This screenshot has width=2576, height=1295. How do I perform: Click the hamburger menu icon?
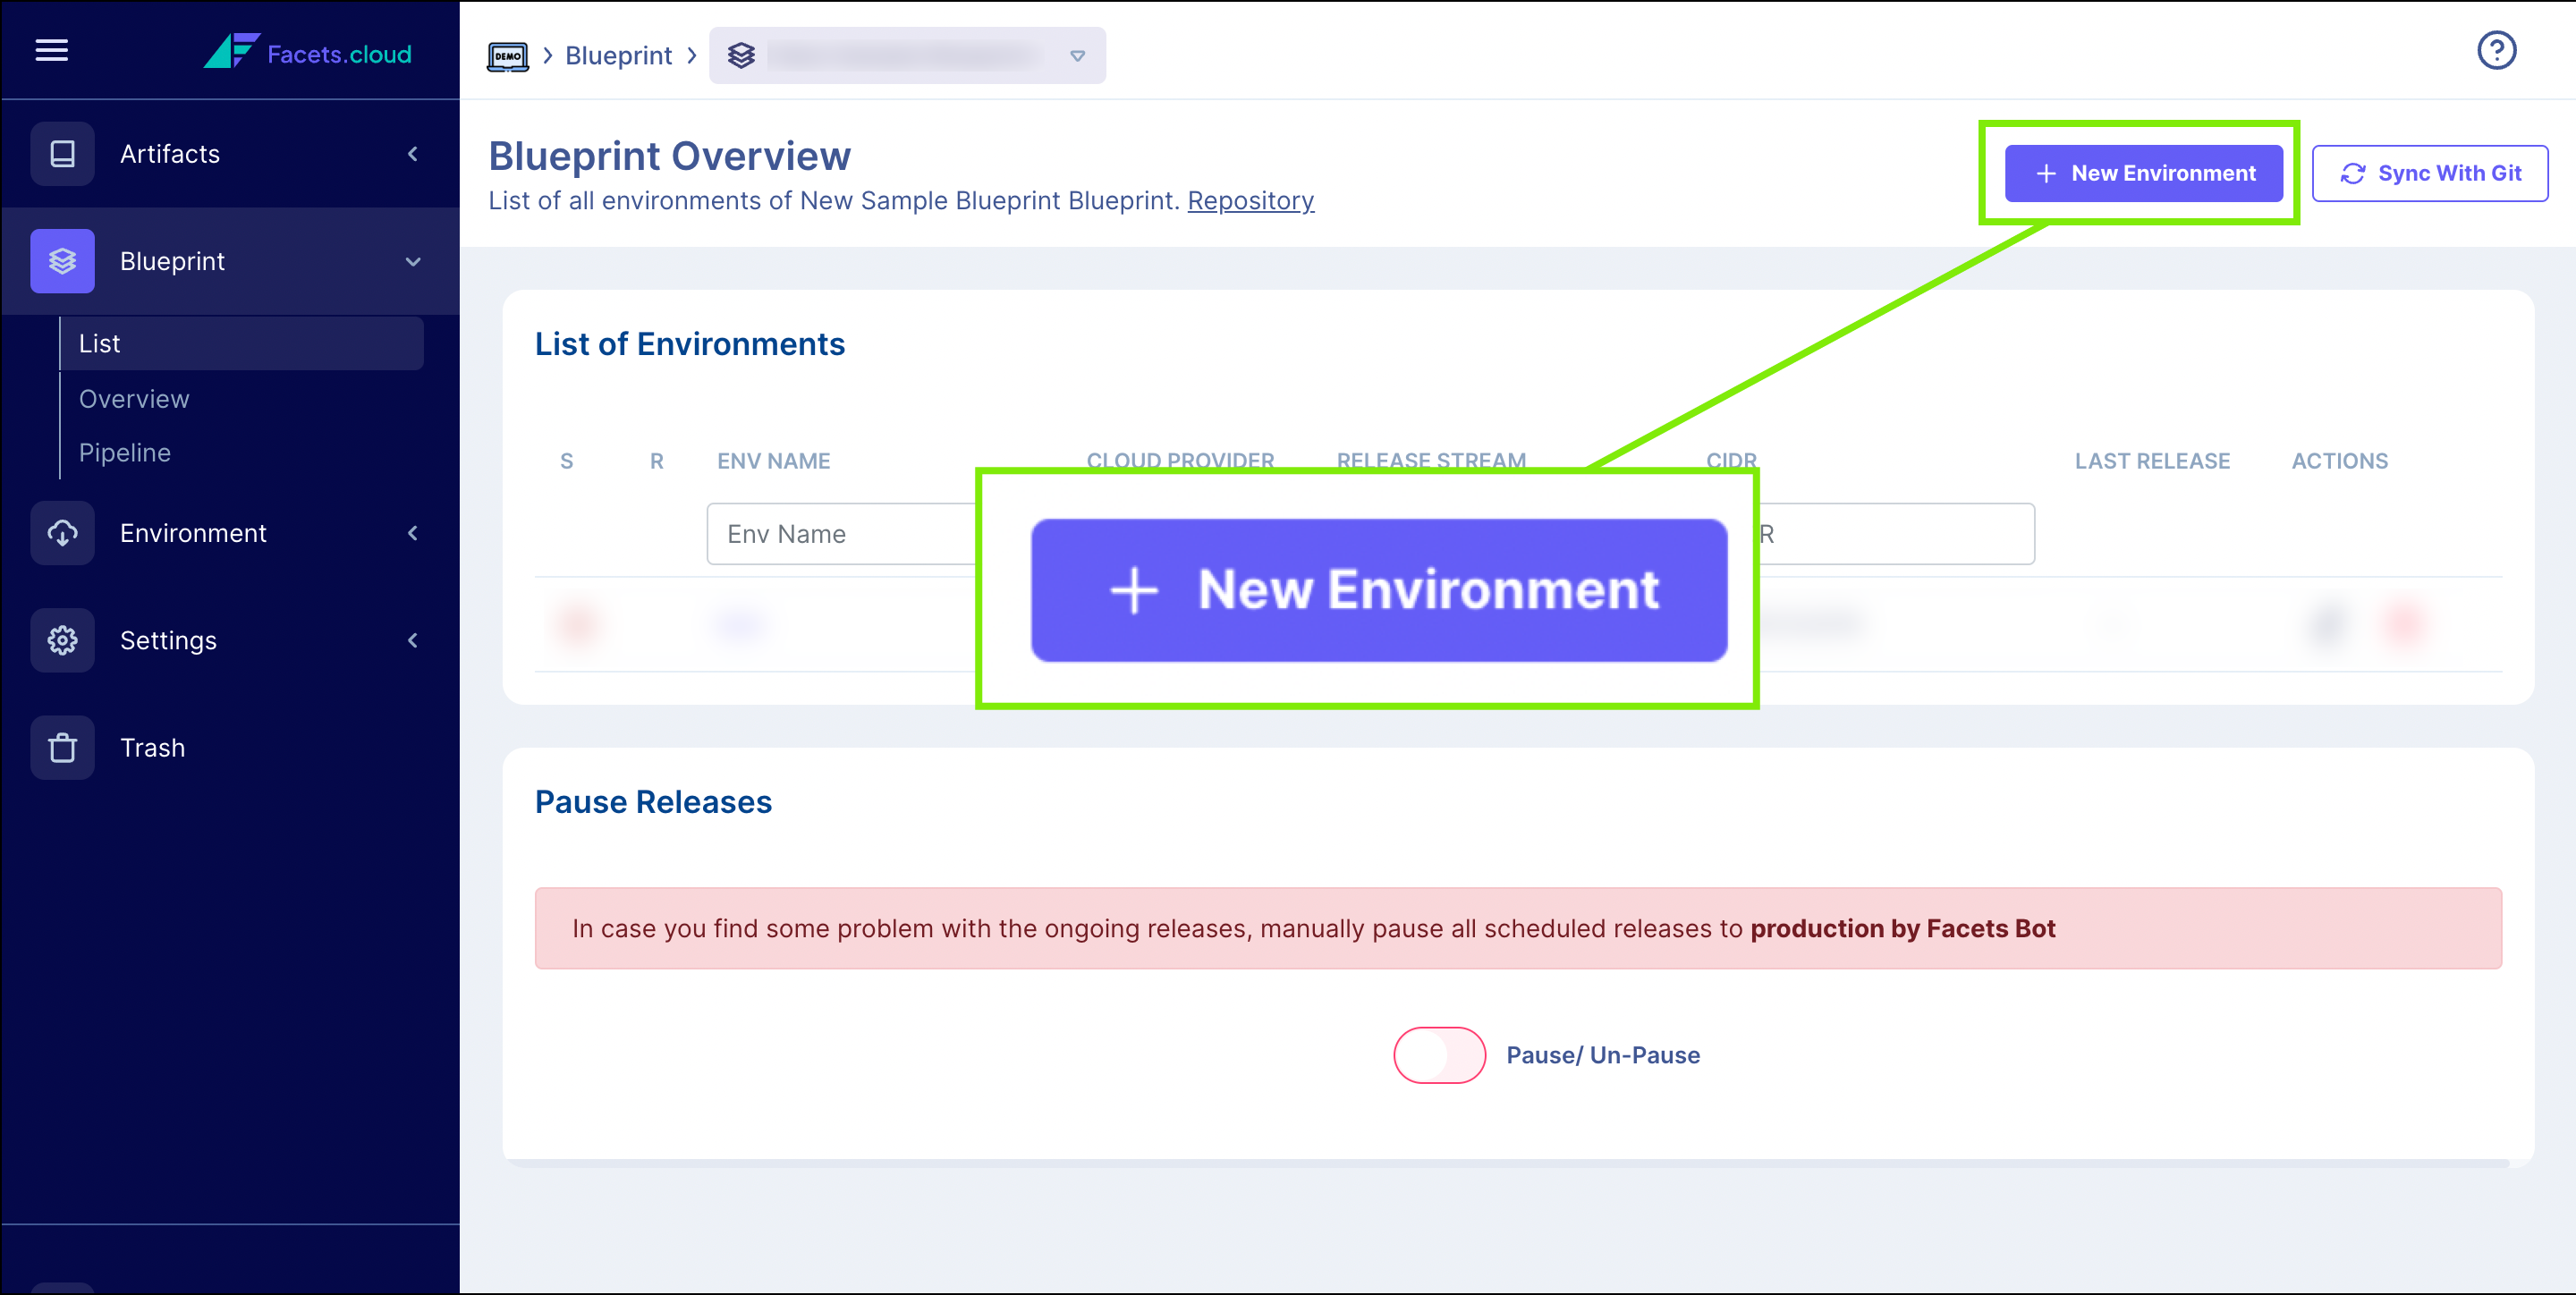[x=52, y=50]
